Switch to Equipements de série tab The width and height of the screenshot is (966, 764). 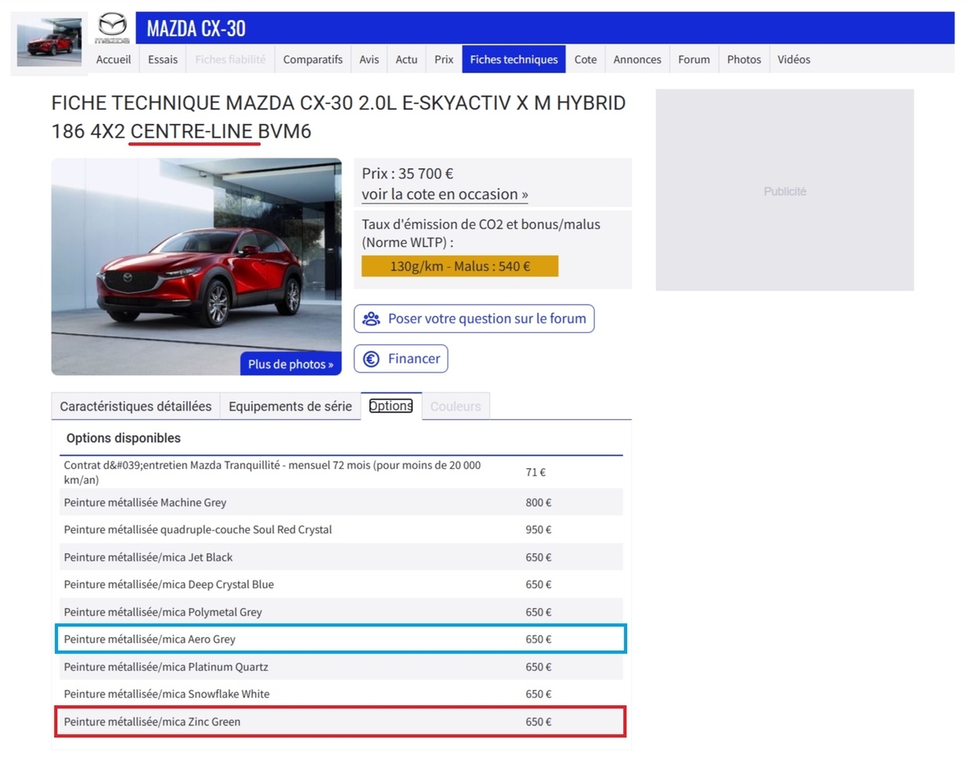click(291, 406)
